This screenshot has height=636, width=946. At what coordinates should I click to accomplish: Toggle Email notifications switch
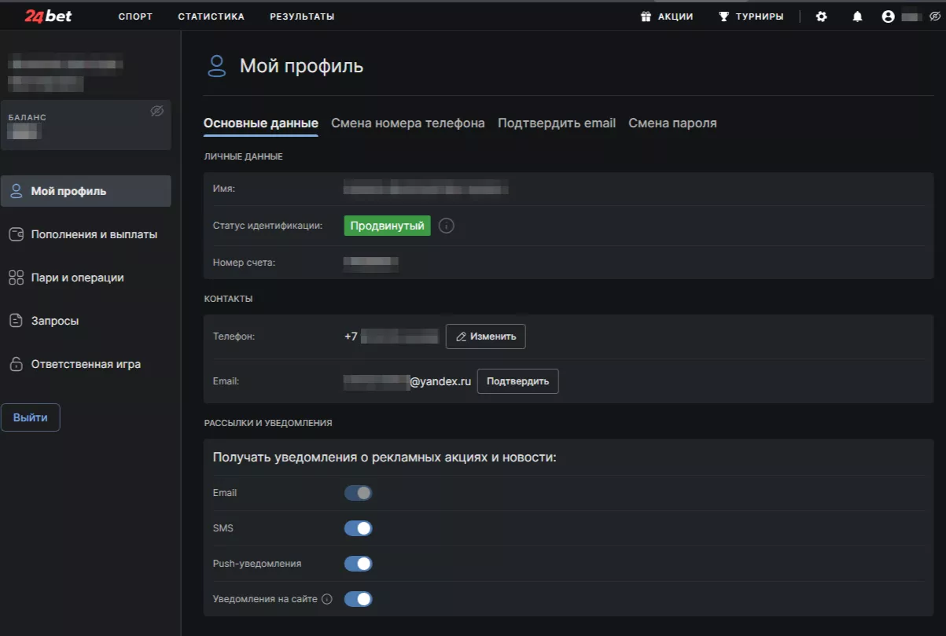358,493
